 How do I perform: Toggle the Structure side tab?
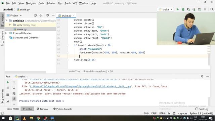tap(2, 38)
